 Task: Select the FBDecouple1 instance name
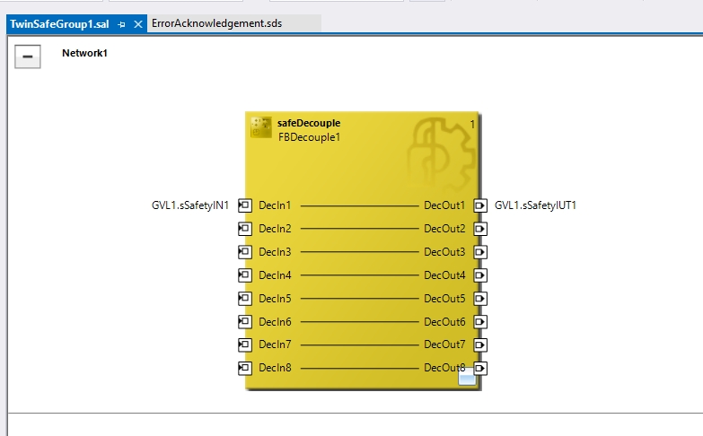[310, 137]
